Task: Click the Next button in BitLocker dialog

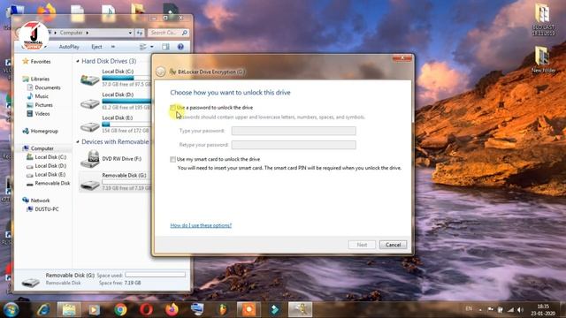Action: pyautogui.click(x=362, y=245)
